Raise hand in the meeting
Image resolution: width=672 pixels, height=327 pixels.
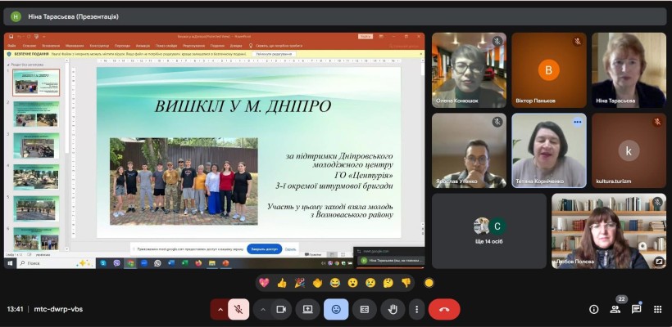(393, 310)
